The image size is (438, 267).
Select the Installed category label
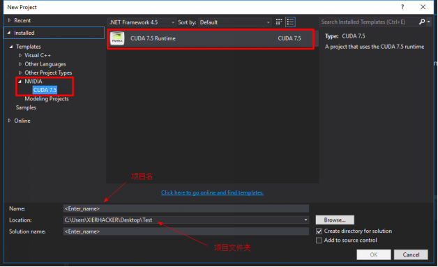pos(24,33)
